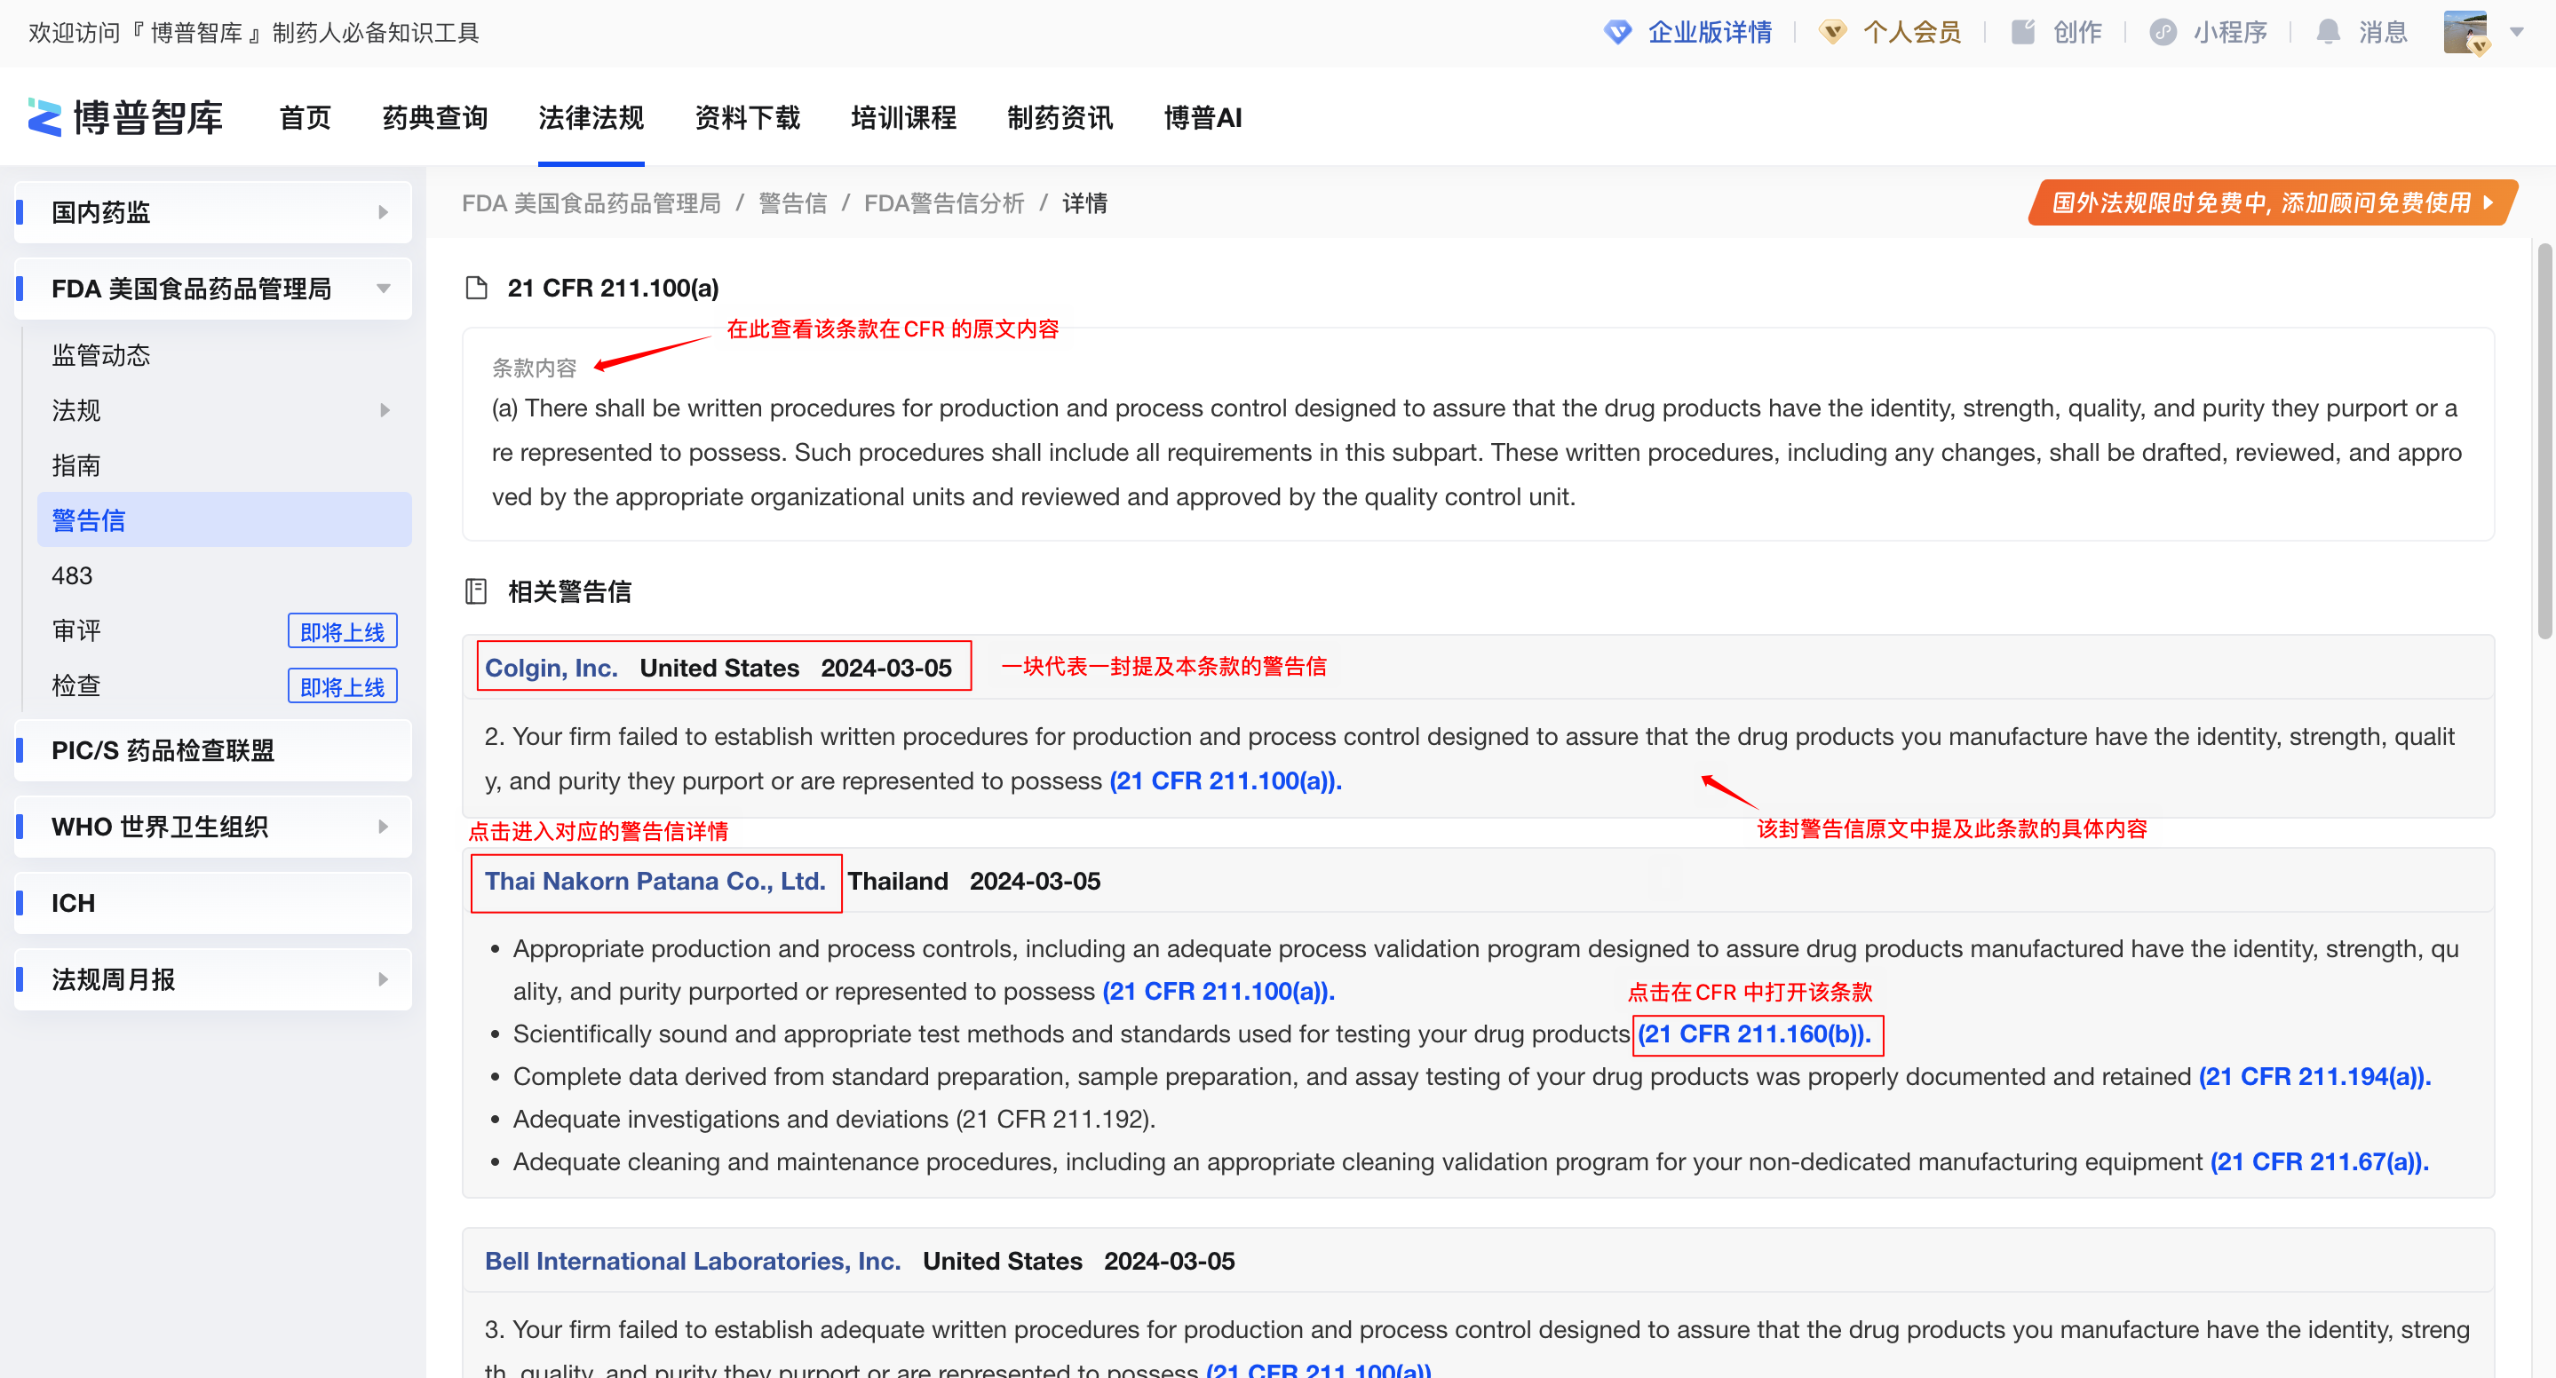This screenshot has height=1378, width=2556.
Task: Open the 483 sidebar item
Action: pos(71,575)
